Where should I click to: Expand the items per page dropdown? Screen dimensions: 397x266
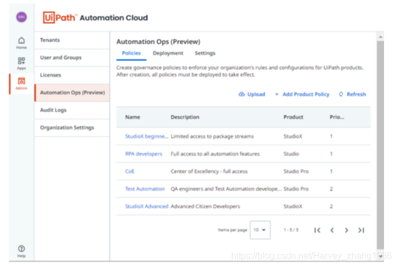(x=260, y=230)
